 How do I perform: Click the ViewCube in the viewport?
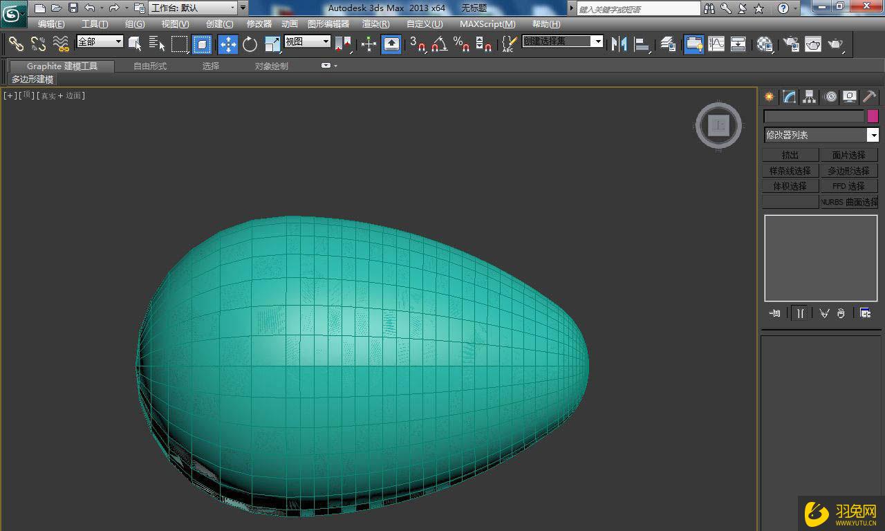tap(718, 125)
